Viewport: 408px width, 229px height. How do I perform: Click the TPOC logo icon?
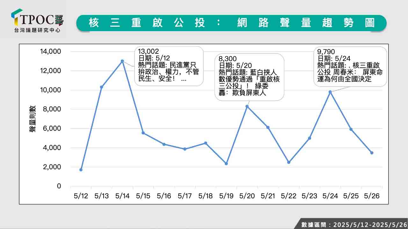pos(17,17)
